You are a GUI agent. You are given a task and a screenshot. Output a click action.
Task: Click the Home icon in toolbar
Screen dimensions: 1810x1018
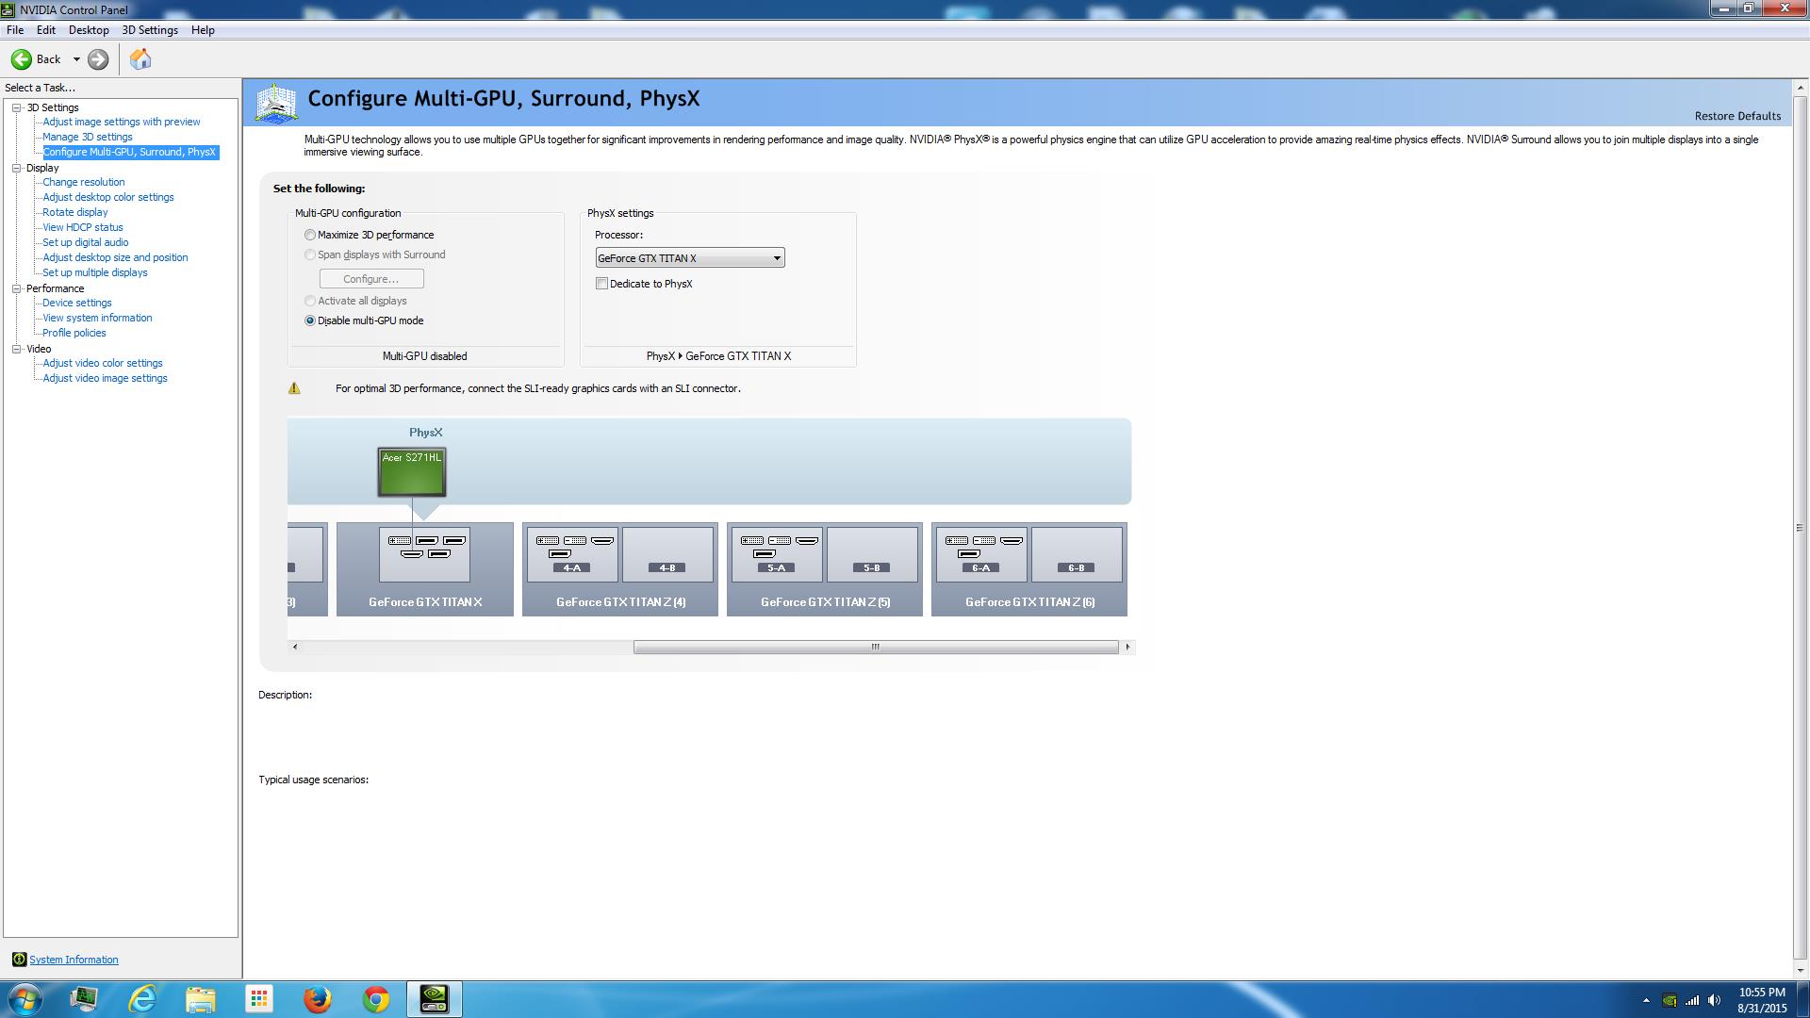click(140, 59)
